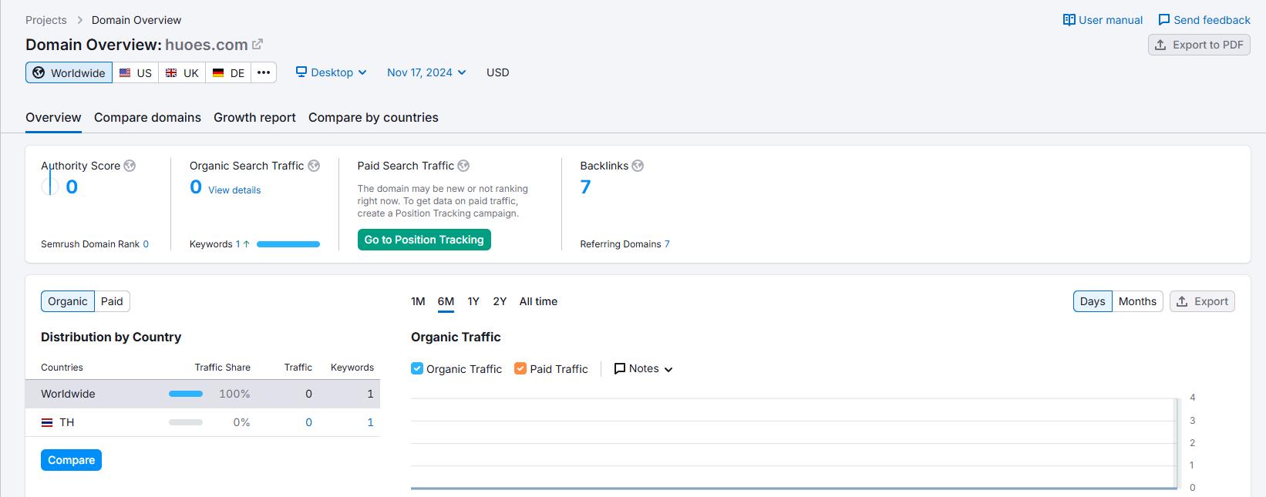Uncheck the Paid Traffic checkbox
Screen dimensions: 1266x497
click(520, 368)
